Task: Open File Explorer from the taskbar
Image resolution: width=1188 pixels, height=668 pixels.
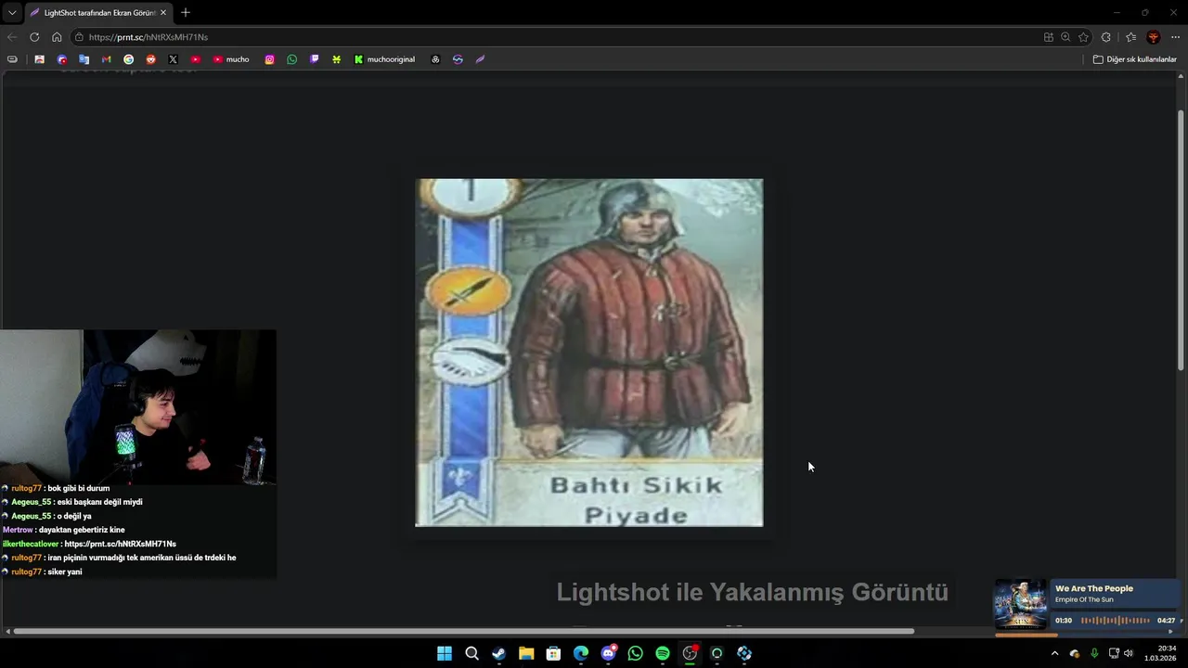Action: coord(526,653)
